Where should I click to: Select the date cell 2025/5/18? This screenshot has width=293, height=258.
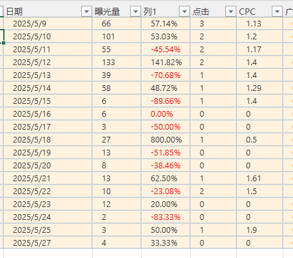tap(48, 140)
